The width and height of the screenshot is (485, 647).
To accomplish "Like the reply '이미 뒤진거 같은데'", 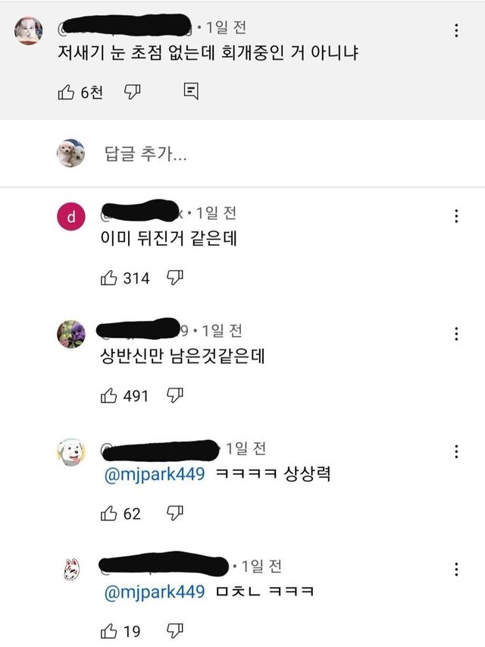I will point(108,278).
